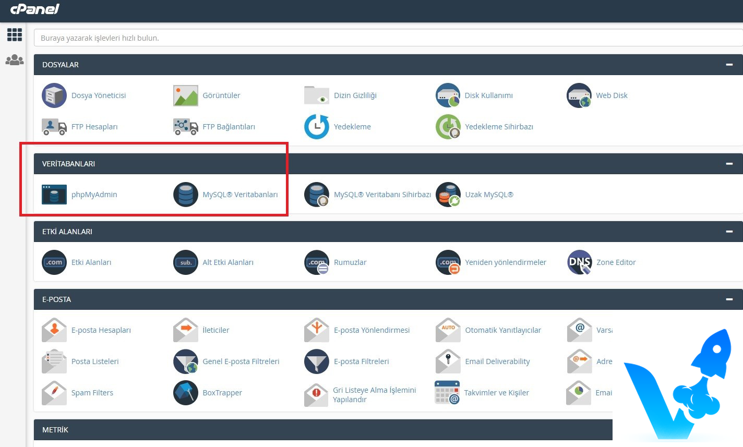
Task: Click the Etki Alanları .com icon
Action: (54, 262)
